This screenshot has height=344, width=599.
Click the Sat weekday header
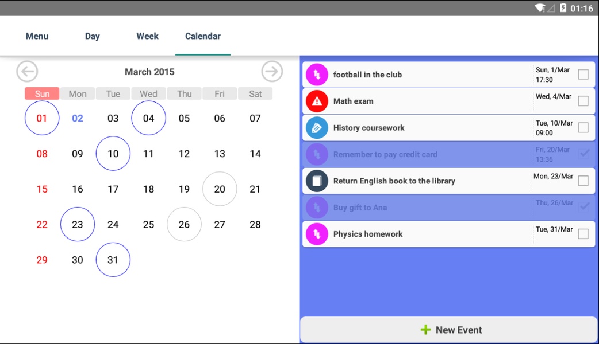[x=255, y=93]
